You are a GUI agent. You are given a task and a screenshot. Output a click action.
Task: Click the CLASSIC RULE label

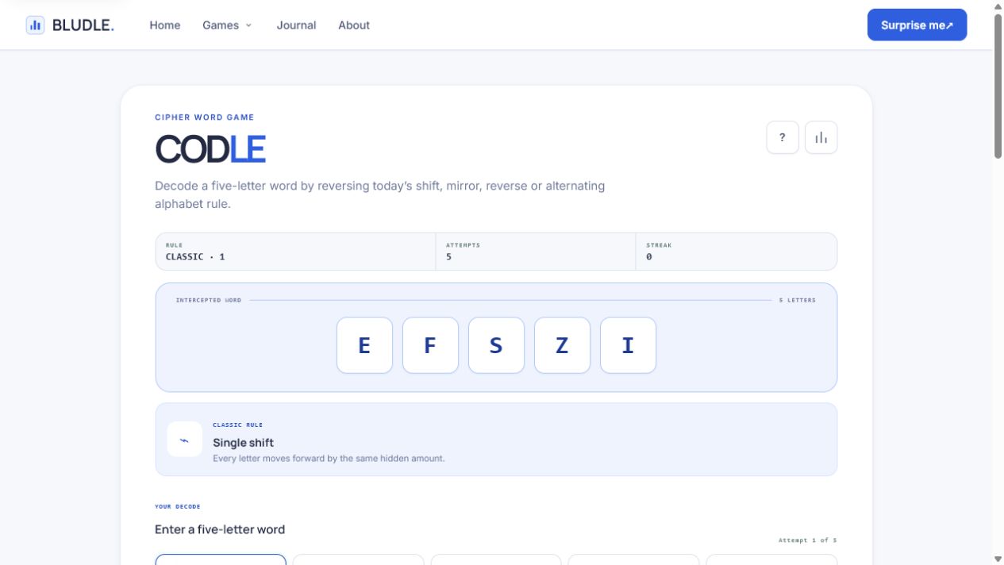click(237, 425)
